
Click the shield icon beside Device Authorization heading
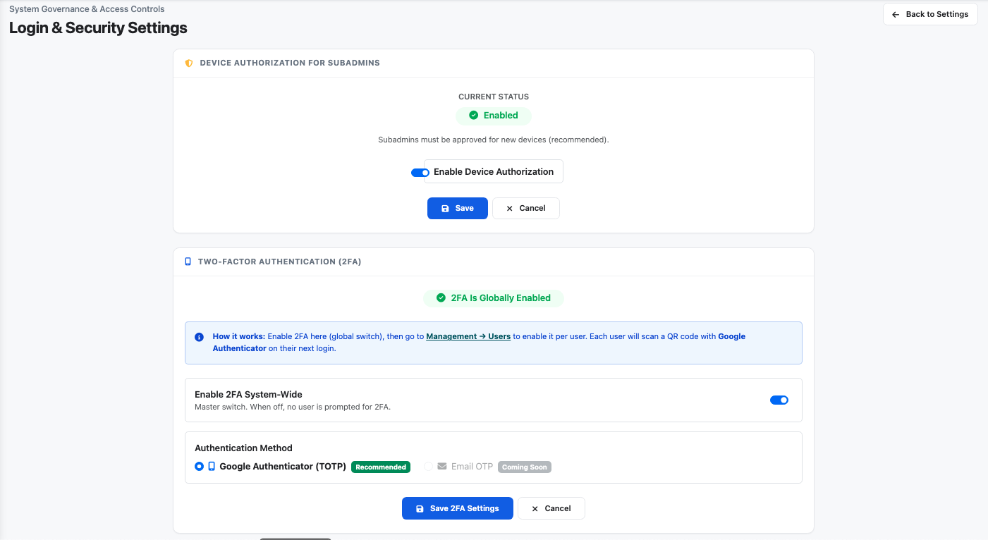pyautogui.click(x=188, y=63)
